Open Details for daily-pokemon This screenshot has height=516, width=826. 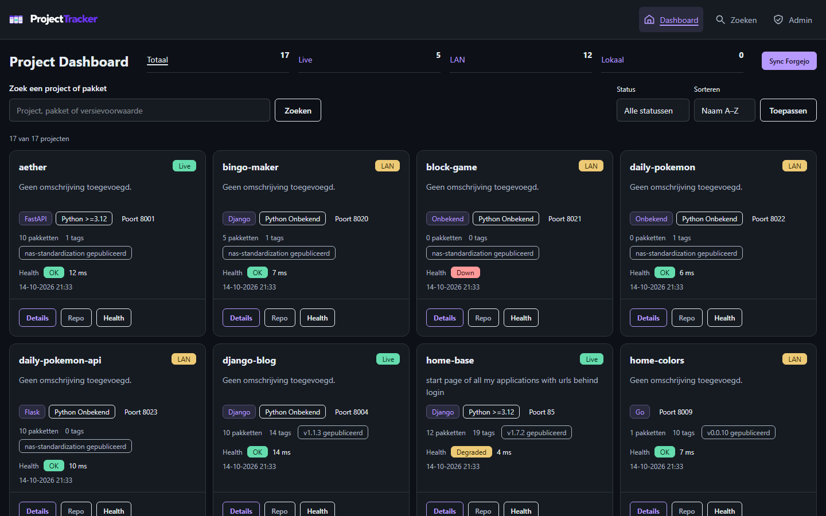(x=648, y=318)
